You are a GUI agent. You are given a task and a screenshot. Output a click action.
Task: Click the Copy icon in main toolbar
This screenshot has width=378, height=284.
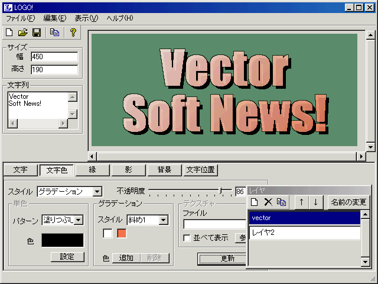[x=54, y=33]
